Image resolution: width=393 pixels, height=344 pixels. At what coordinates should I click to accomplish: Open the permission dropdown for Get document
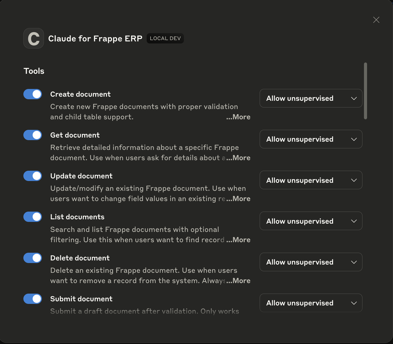(x=311, y=139)
